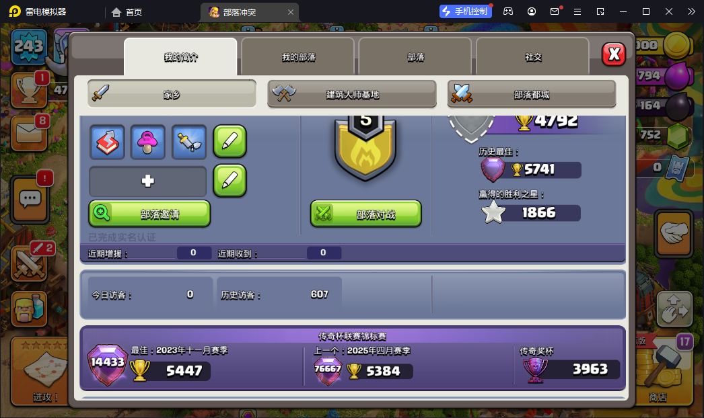Go to the 首页 home tab
The image size is (704, 418).
[x=127, y=12]
